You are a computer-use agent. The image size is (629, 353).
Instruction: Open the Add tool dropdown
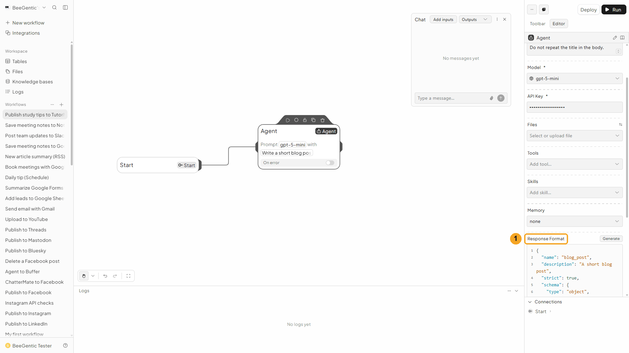click(x=575, y=164)
